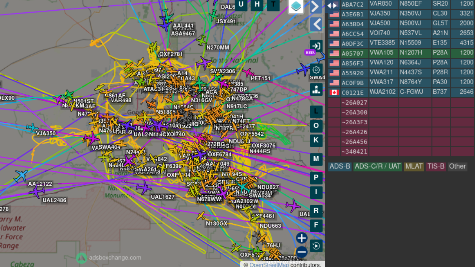Toggle the O map button
Viewport: 475px width, 267px height.
point(316,126)
